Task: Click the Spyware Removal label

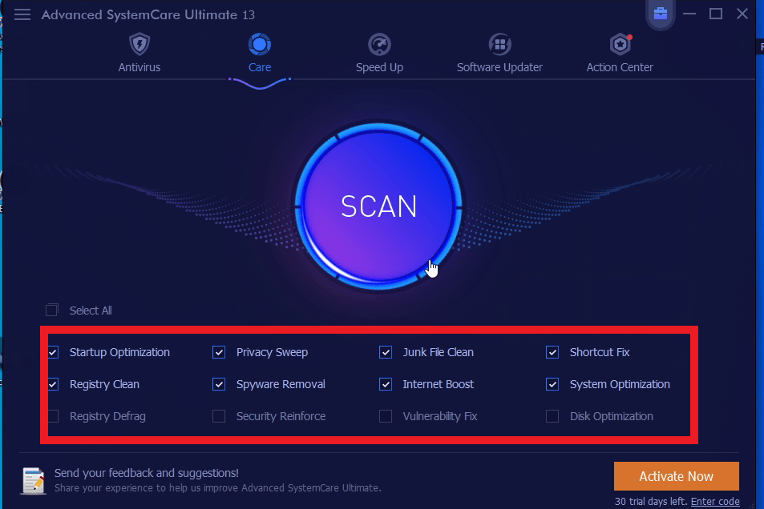Action: (281, 384)
